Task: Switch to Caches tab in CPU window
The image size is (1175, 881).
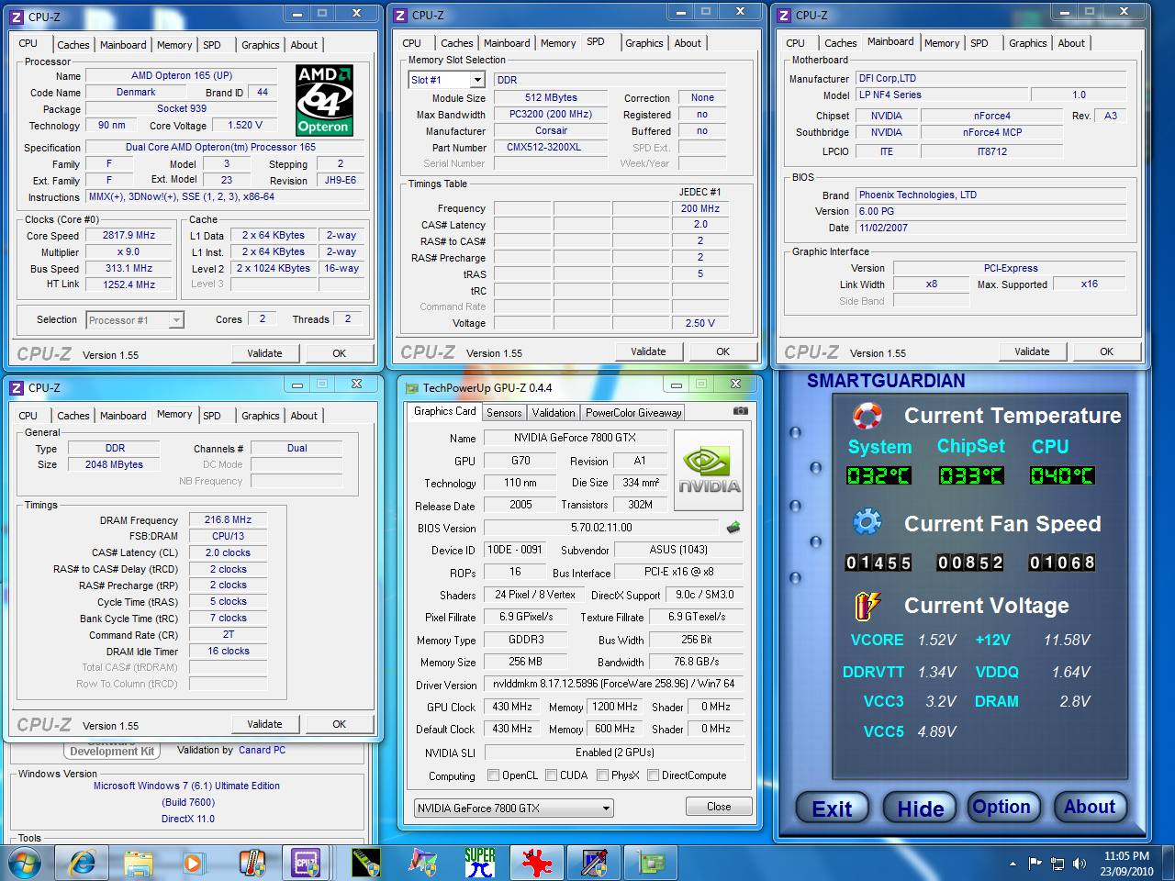Action: click(73, 45)
